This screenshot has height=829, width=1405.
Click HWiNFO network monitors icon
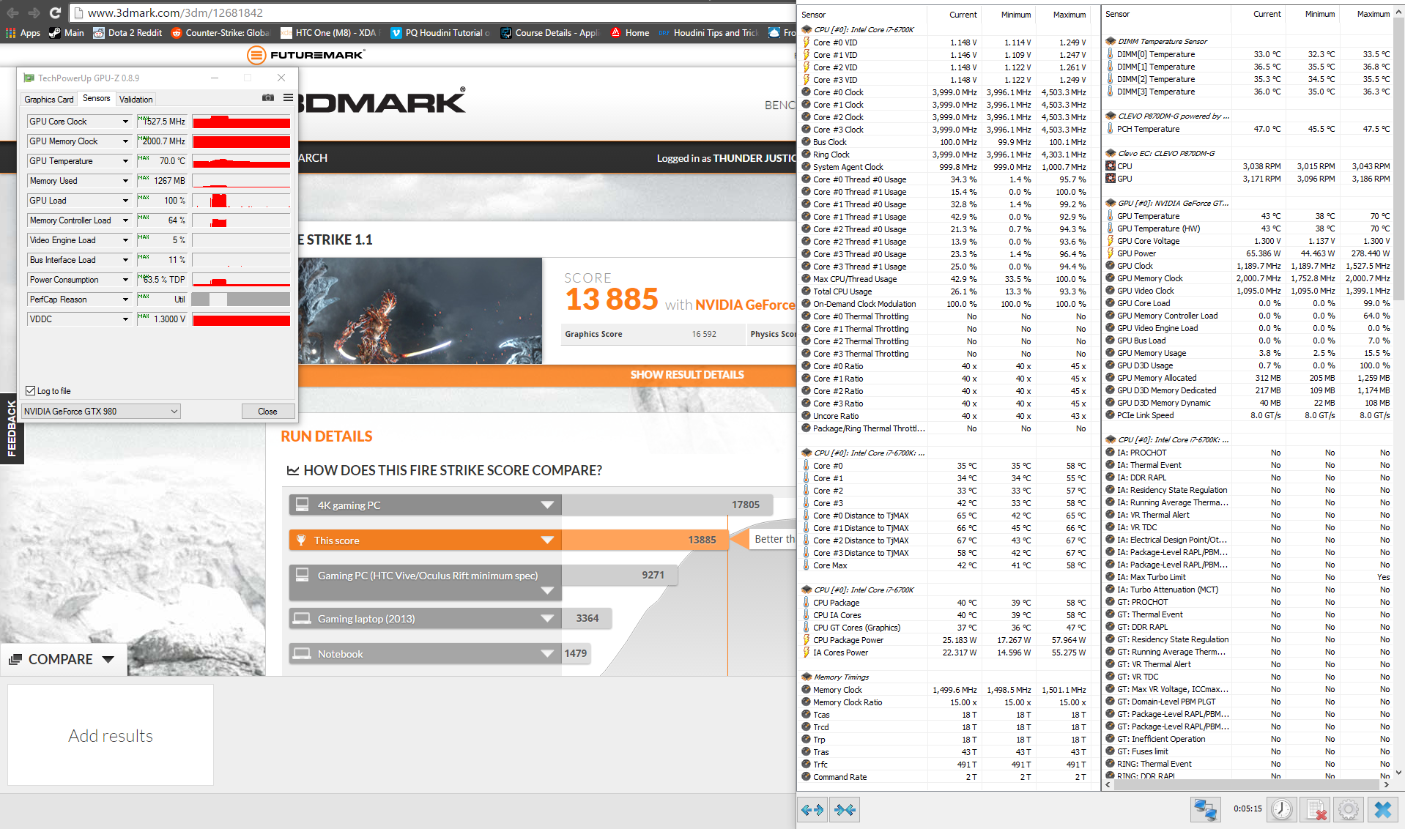(x=1206, y=809)
